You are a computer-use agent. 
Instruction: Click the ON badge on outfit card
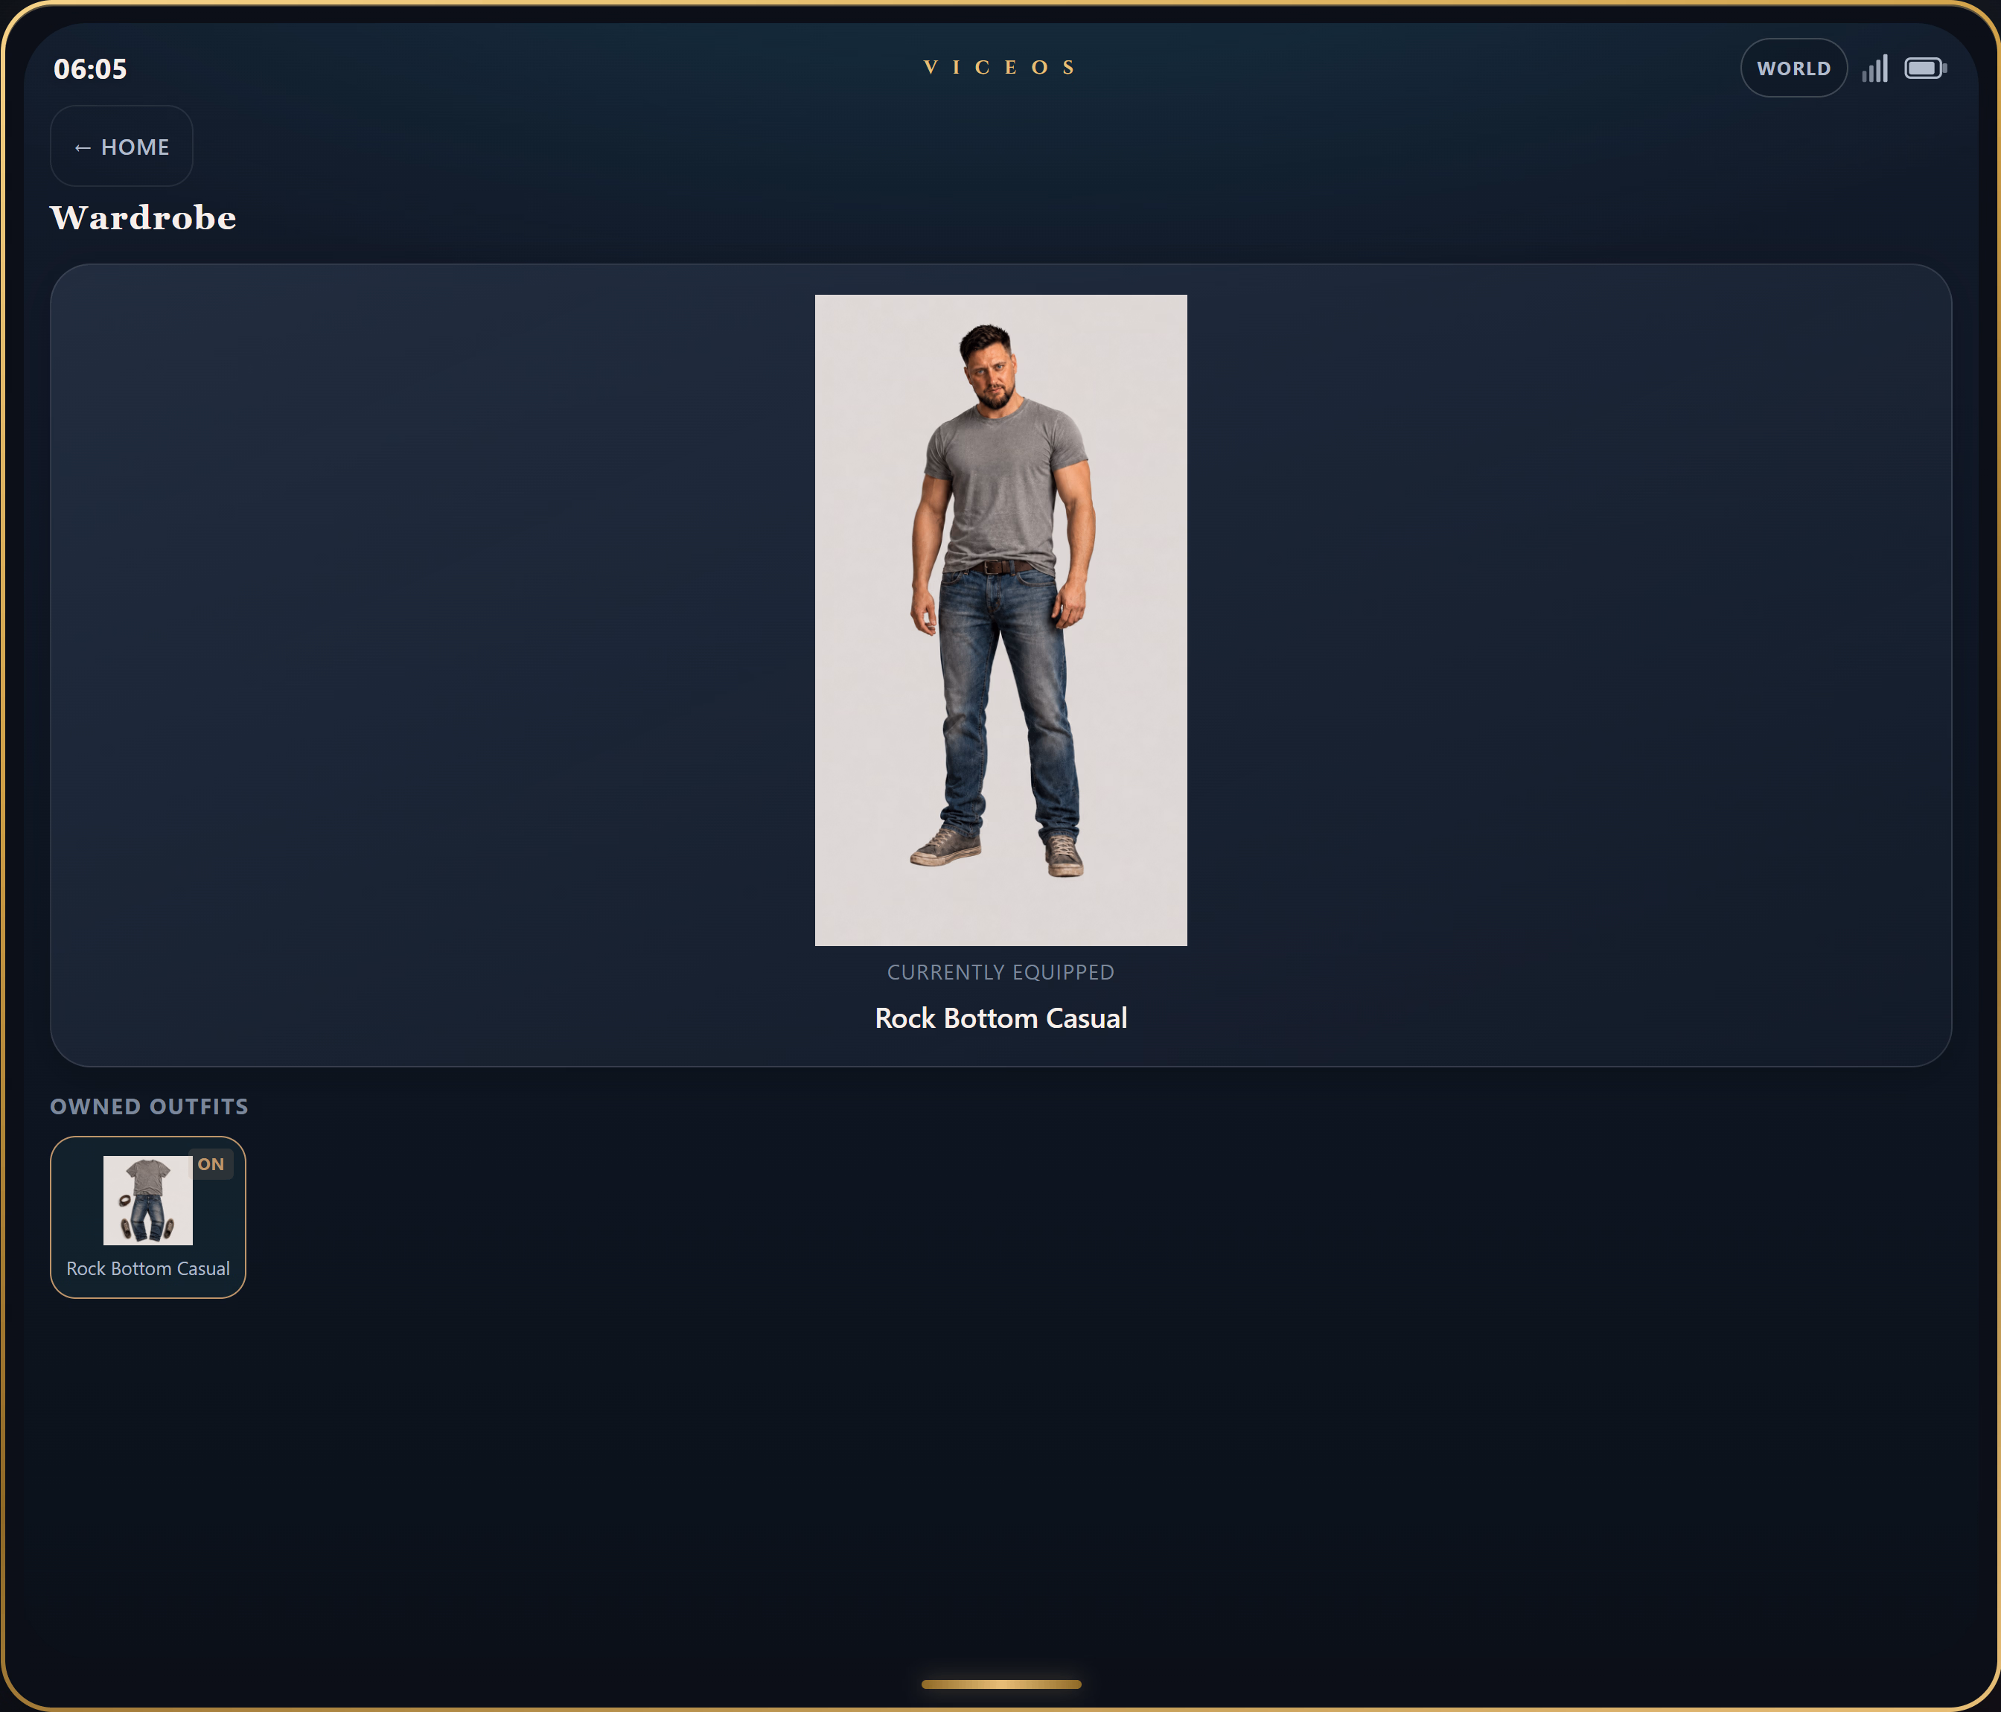pyautogui.click(x=211, y=1164)
